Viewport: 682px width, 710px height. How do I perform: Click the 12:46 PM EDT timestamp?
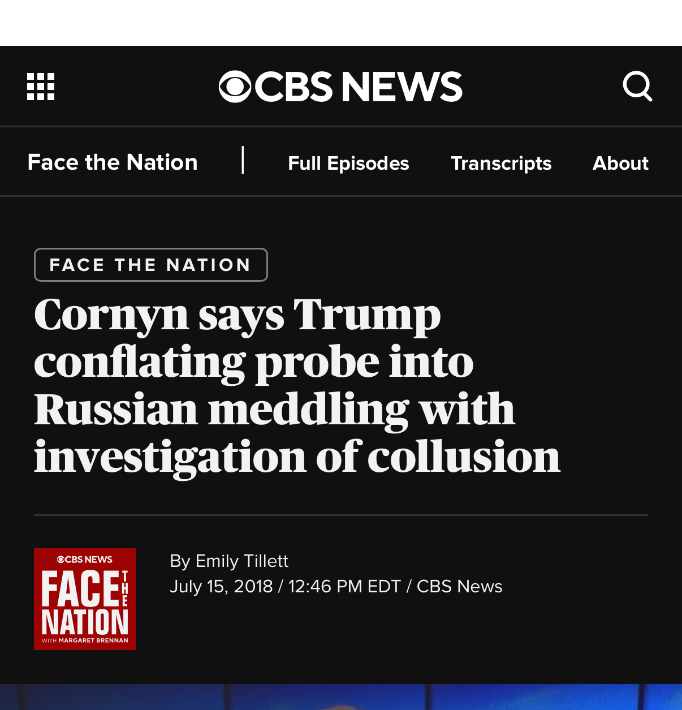point(344,586)
